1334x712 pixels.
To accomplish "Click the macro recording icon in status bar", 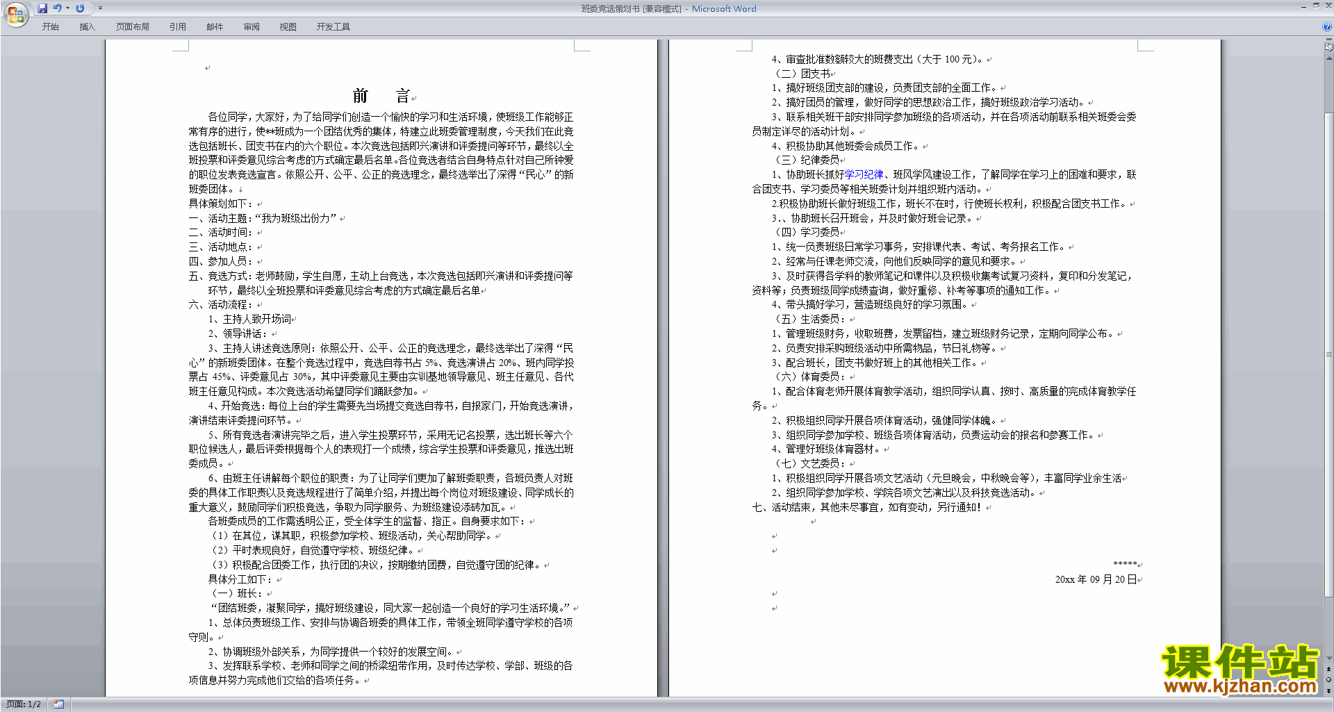I will pos(58,704).
